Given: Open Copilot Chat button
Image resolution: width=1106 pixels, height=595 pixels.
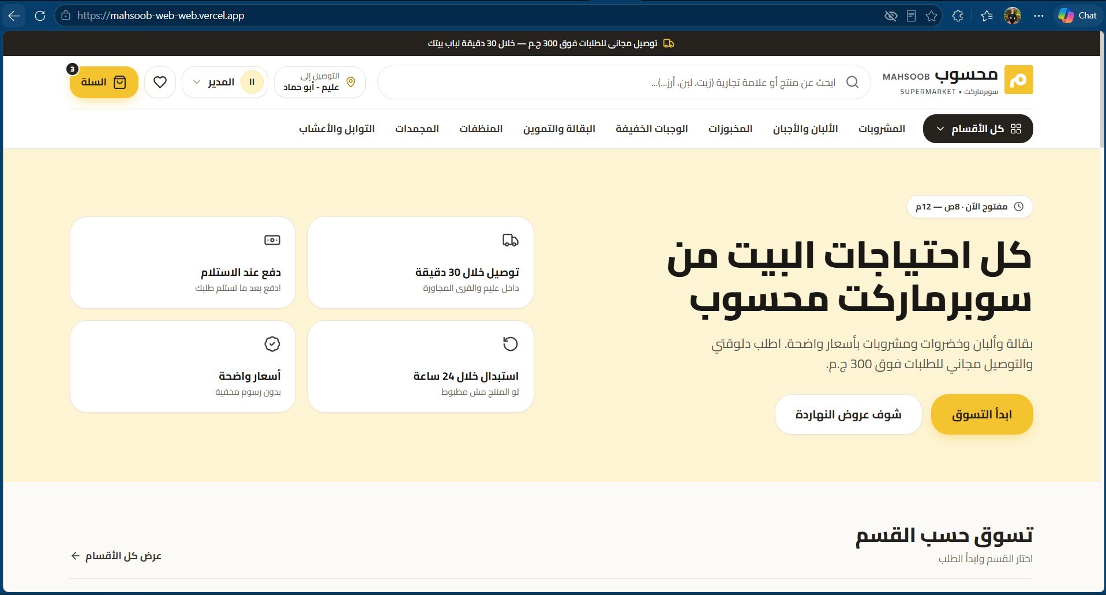Looking at the screenshot, I should click(x=1077, y=16).
